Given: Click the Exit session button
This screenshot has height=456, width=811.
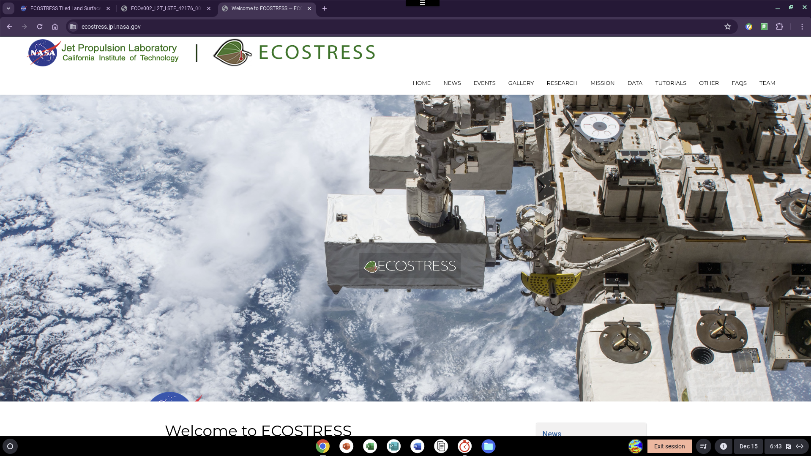Looking at the screenshot, I should (x=669, y=446).
